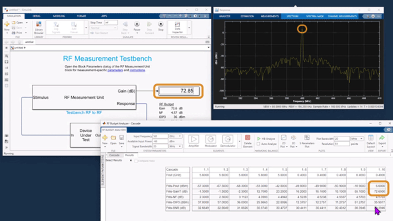Switch to the Modeling tab in Simulink

pos(59,16)
